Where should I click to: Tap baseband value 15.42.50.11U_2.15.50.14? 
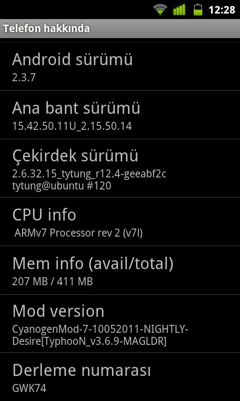[72, 126]
